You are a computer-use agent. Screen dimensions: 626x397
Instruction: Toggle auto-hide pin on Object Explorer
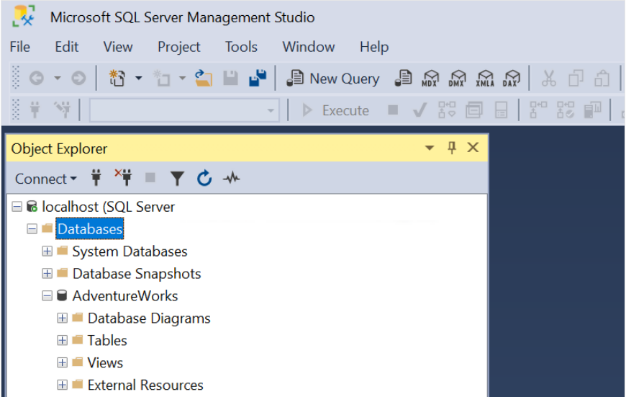point(452,148)
